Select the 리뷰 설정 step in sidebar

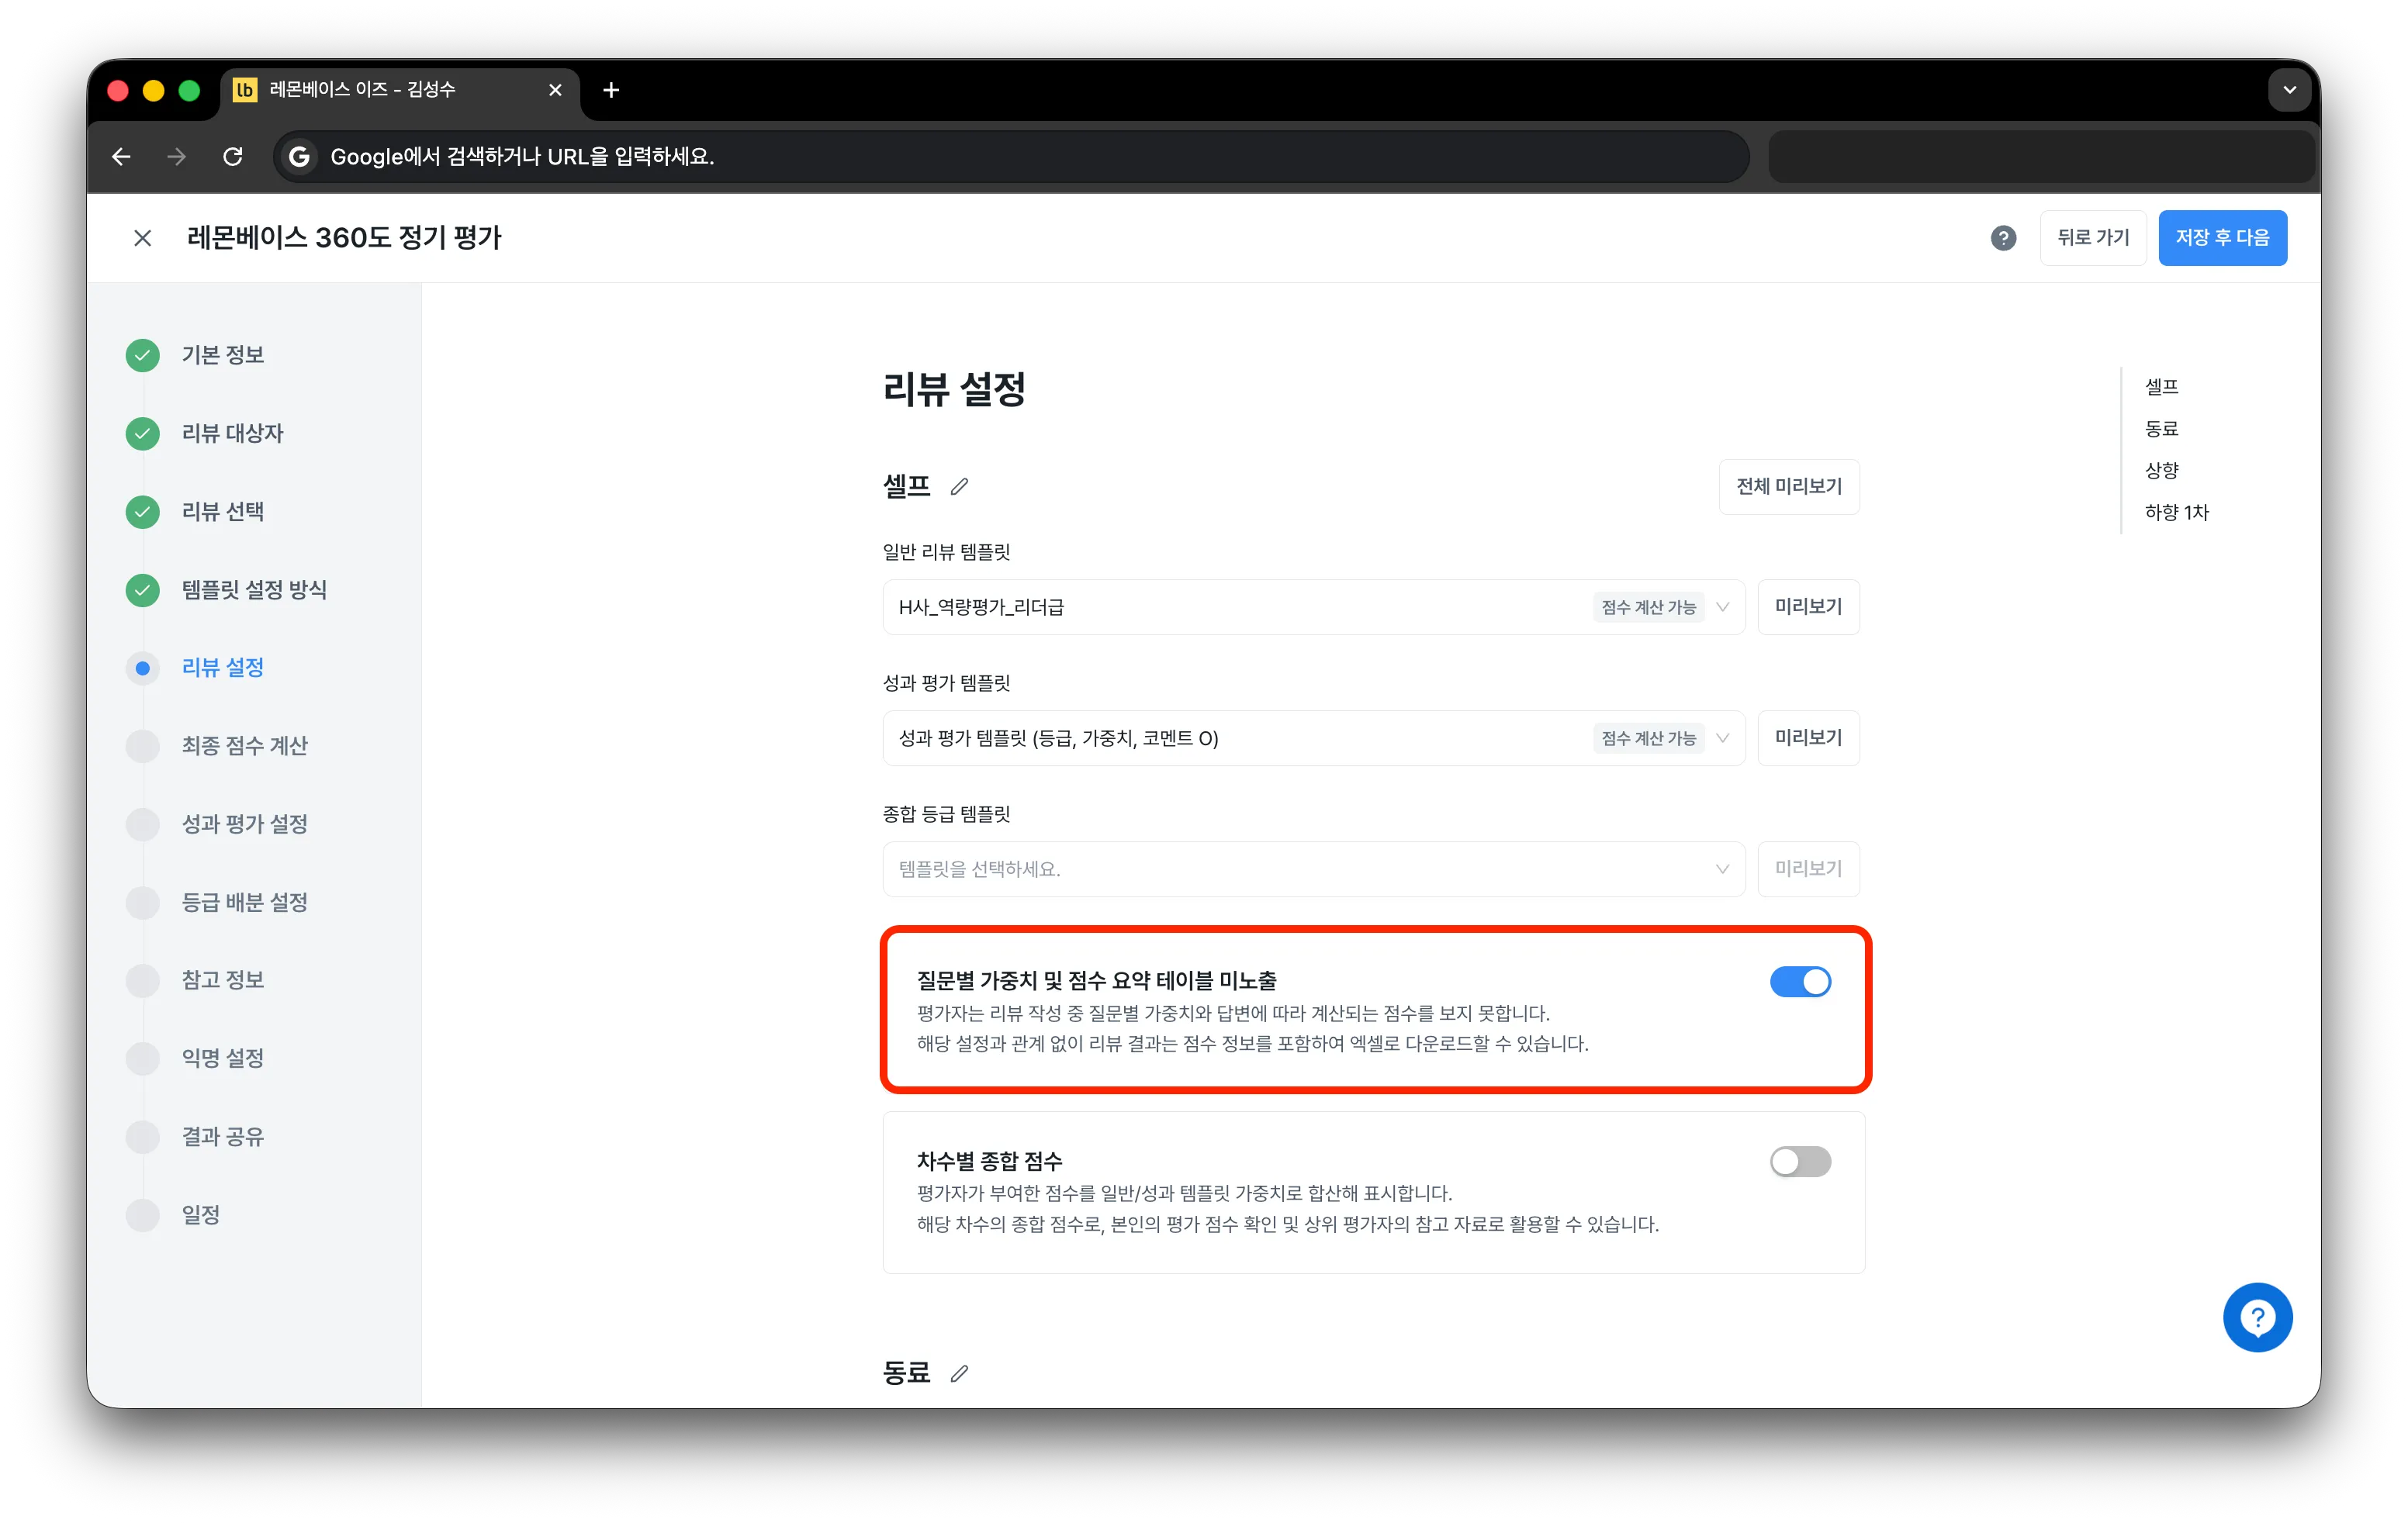click(222, 668)
